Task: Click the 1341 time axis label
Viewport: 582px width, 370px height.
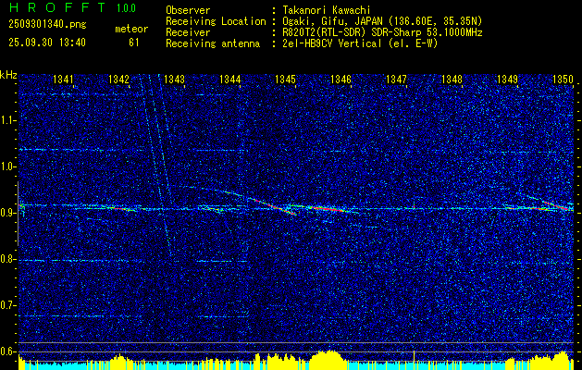Action: pos(63,79)
